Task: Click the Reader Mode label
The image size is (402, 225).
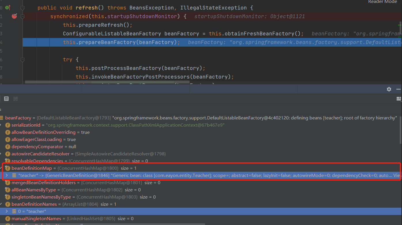Action: (382, 2)
